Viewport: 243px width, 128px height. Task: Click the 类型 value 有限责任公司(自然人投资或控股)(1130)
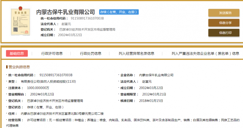(48, 81)
